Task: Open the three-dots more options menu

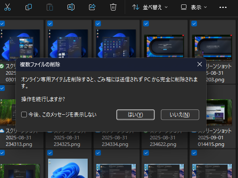Action: click(x=223, y=7)
